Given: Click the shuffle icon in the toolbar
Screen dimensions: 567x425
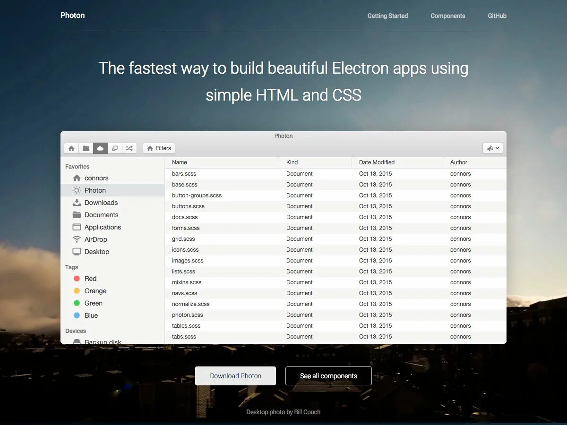Looking at the screenshot, I should pyautogui.click(x=129, y=148).
